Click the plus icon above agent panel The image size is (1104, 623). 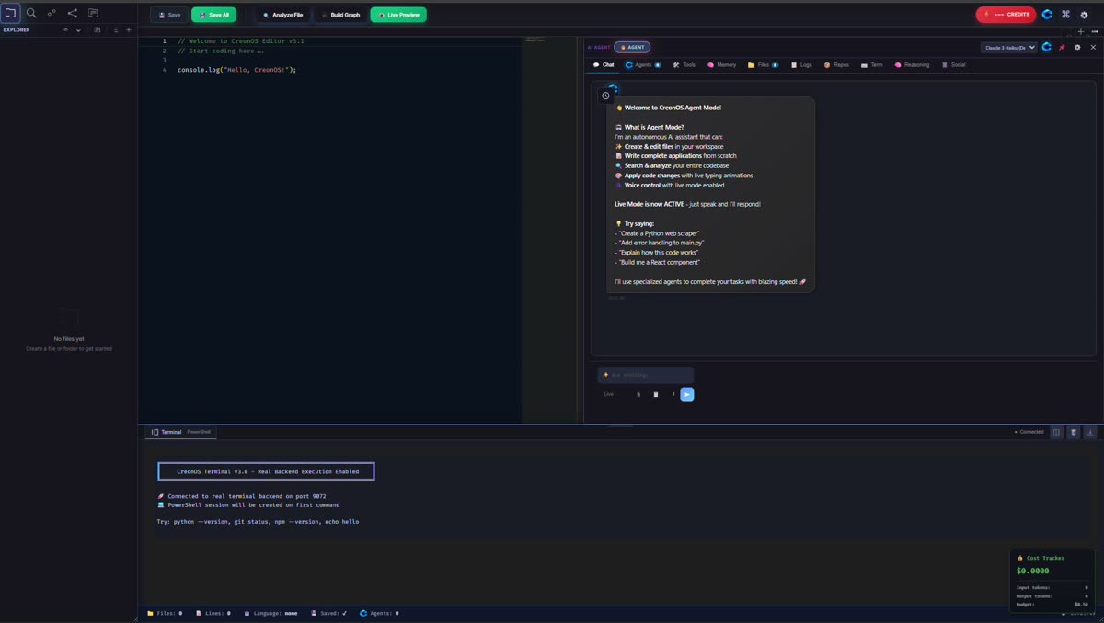pos(1081,32)
